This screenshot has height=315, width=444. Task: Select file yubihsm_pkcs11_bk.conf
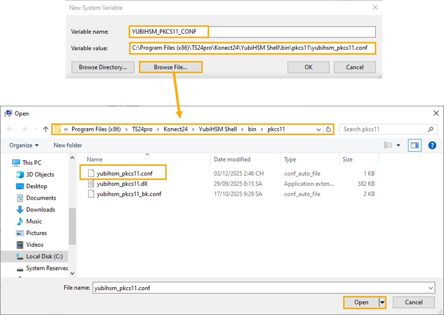[x=129, y=194]
